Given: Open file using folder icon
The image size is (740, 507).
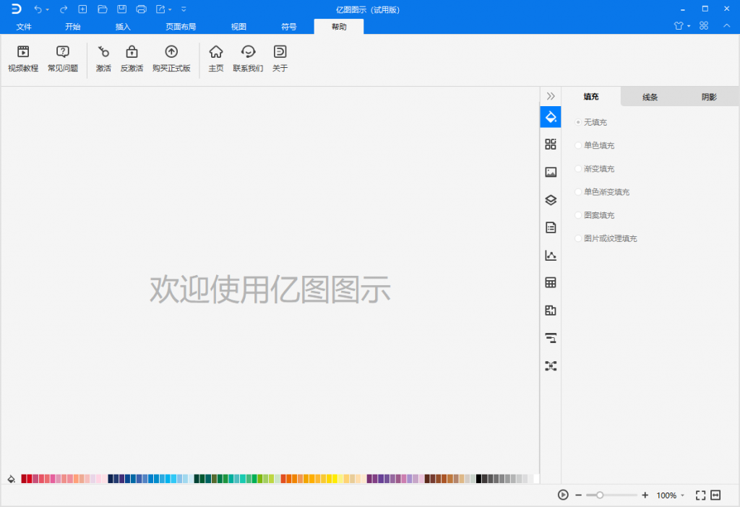Looking at the screenshot, I should (102, 9).
